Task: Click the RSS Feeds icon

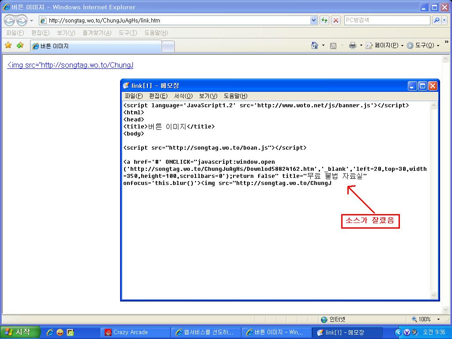Action: (x=333, y=45)
